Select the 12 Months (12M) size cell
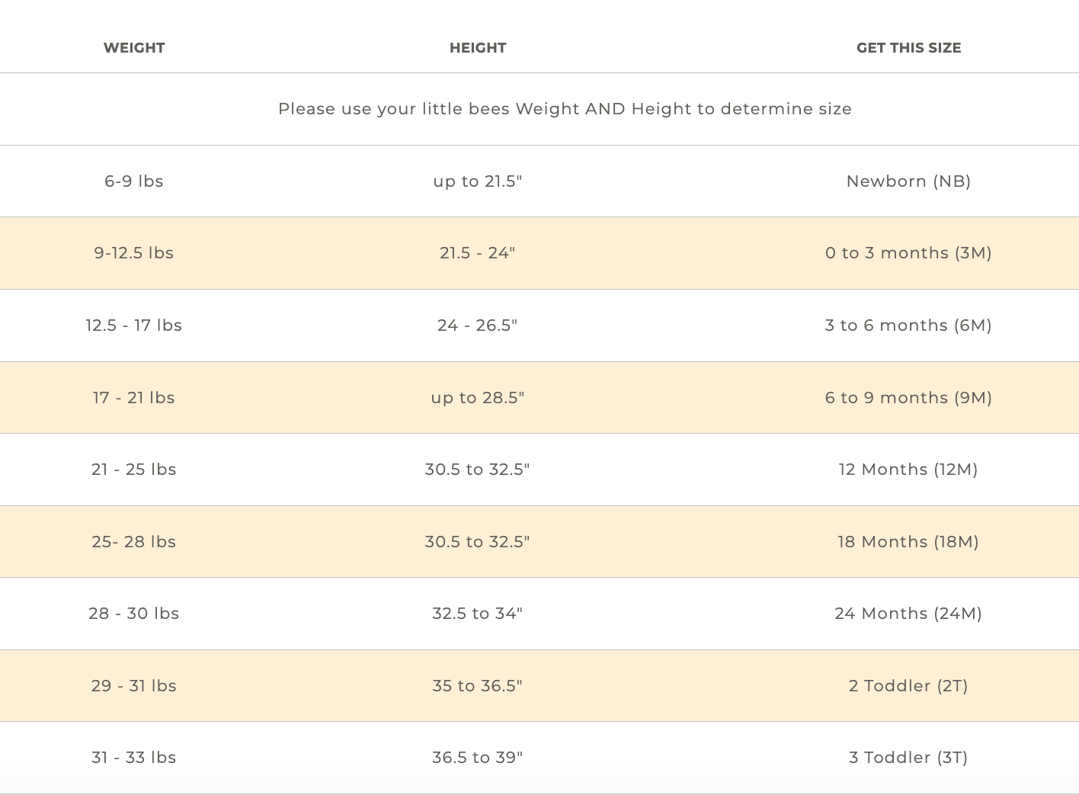Image resolution: width=1079 pixels, height=795 pixels. (908, 470)
